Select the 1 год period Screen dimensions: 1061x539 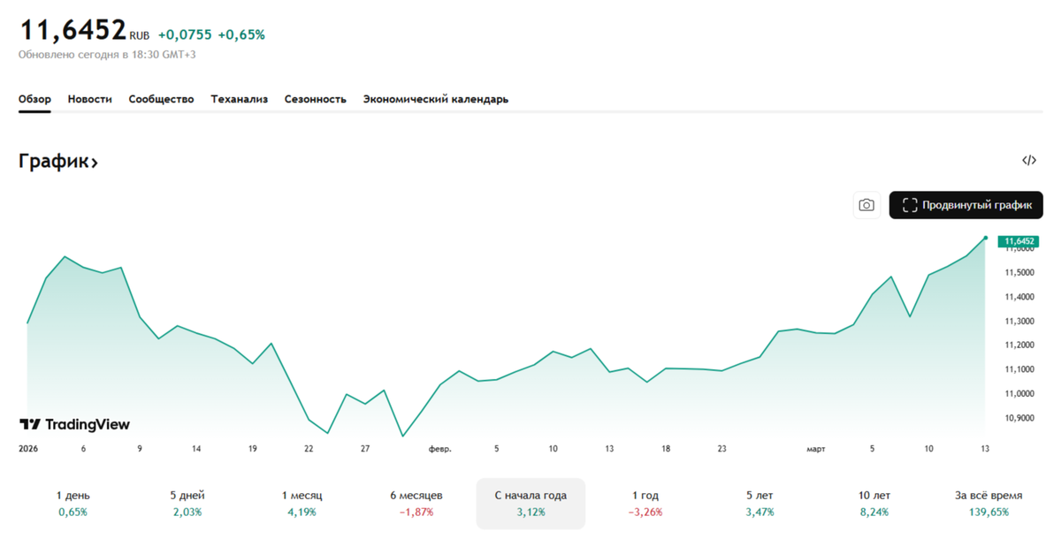pos(645,504)
